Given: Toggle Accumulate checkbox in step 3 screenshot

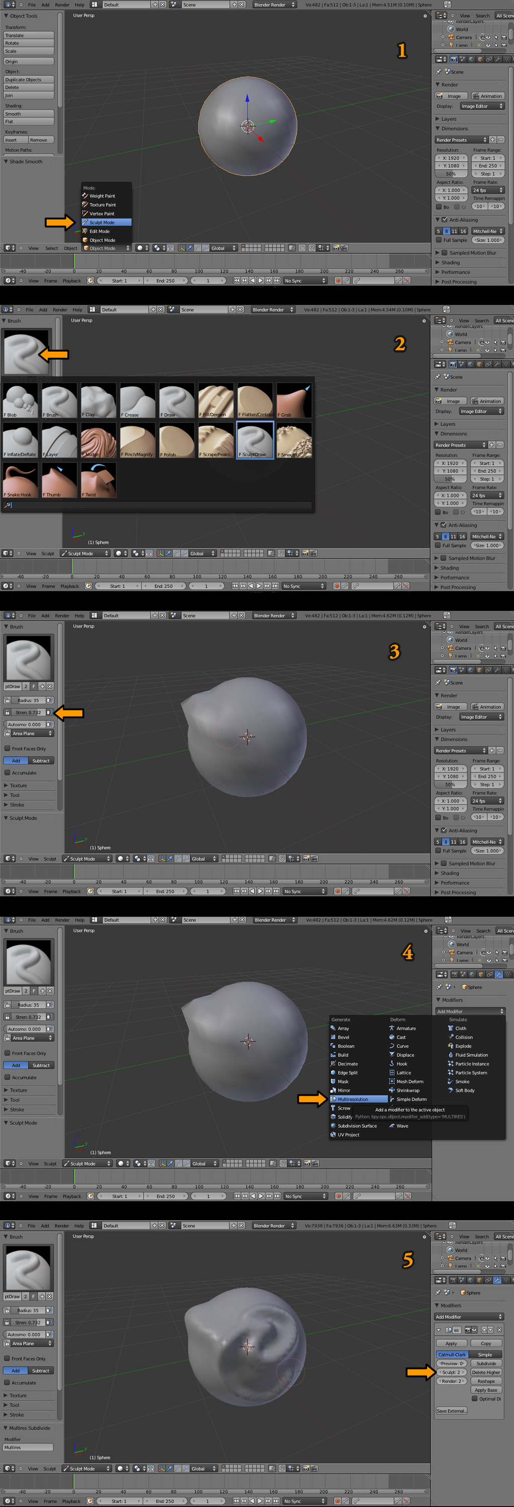Looking at the screenshot, I should tap(7, 773).
